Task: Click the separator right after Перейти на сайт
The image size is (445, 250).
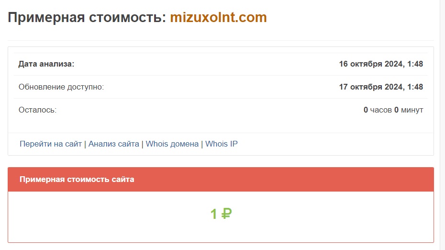Action: point(85,144)
